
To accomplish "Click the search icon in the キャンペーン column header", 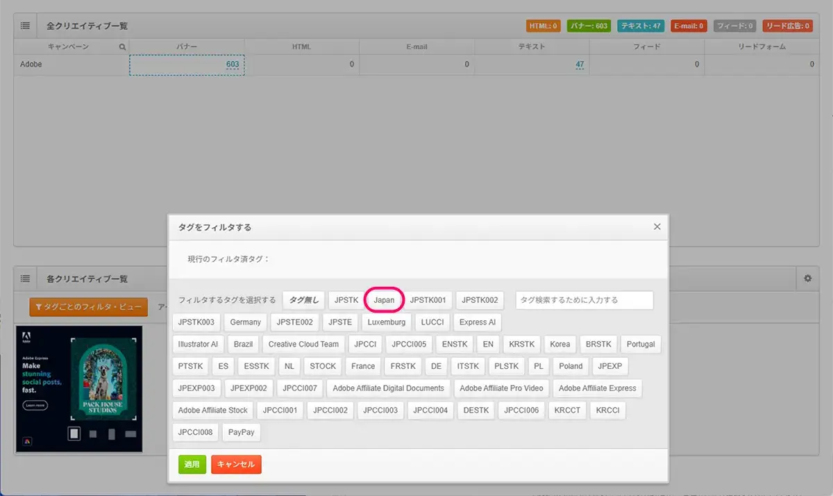I will pos(122,47).
